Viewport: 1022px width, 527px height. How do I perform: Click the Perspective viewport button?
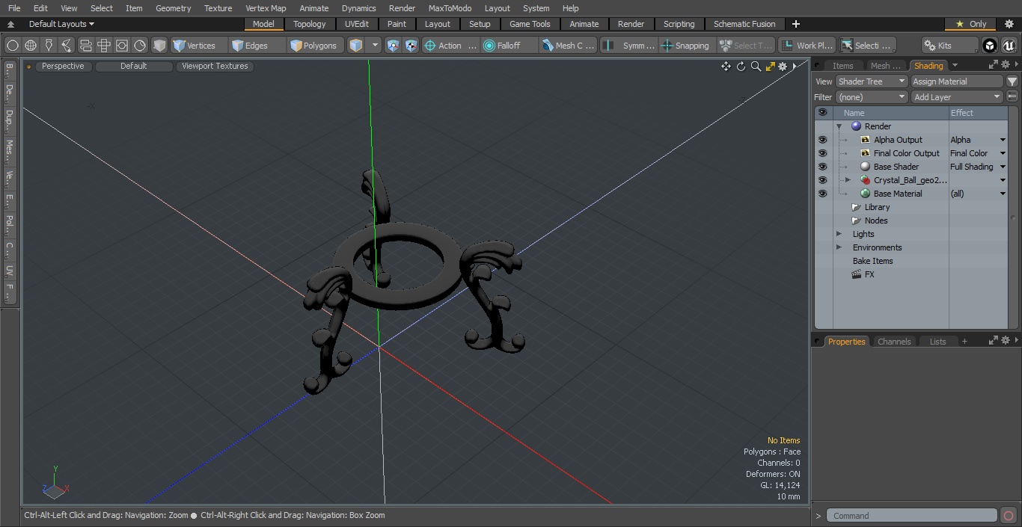[x=63, y=66]
